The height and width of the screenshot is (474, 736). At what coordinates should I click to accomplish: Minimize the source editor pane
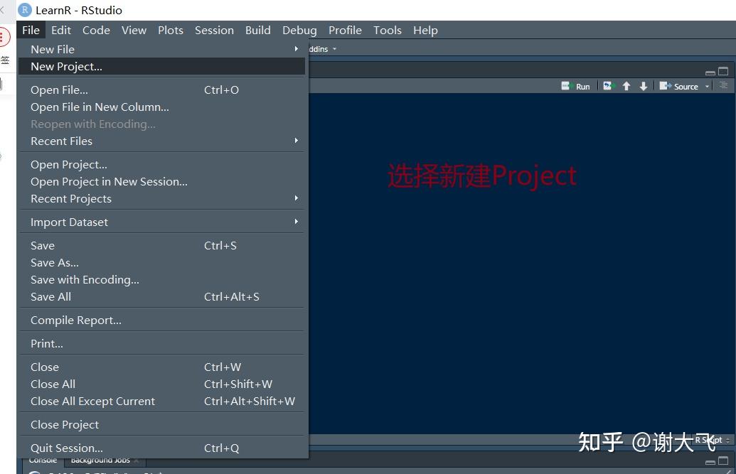[710, 72]
